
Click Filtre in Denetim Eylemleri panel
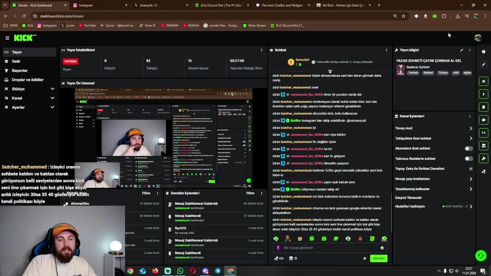(x=250, y=193)
